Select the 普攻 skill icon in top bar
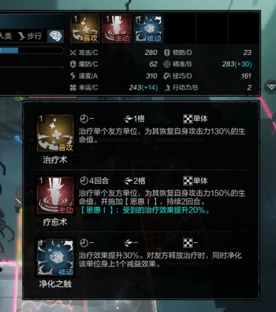276x312 pixels. coord(85,28)
